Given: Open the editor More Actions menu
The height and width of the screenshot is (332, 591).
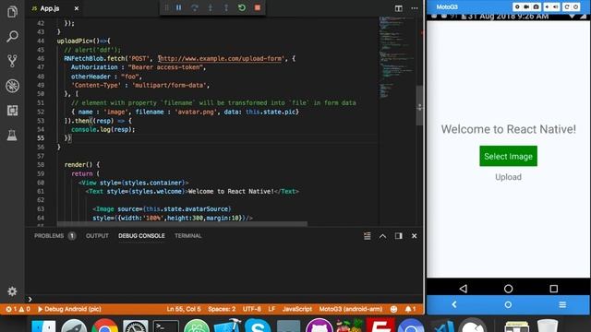Looking at the screenshot, I should [415, 8].
